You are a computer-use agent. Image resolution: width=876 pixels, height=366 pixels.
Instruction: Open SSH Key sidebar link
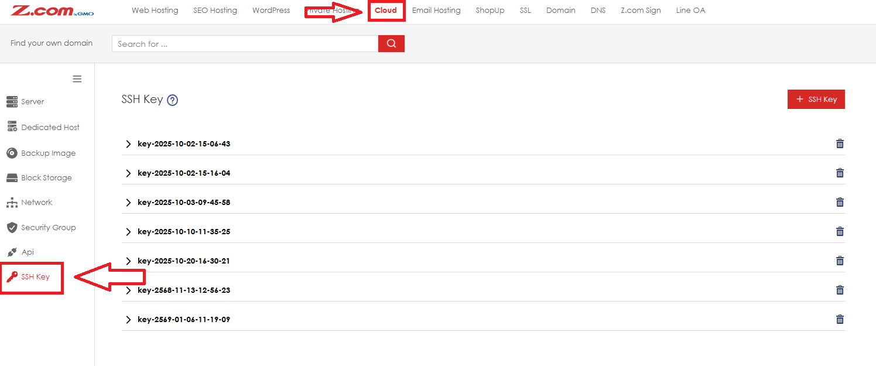pyautogui.click(x=35, y=277)
